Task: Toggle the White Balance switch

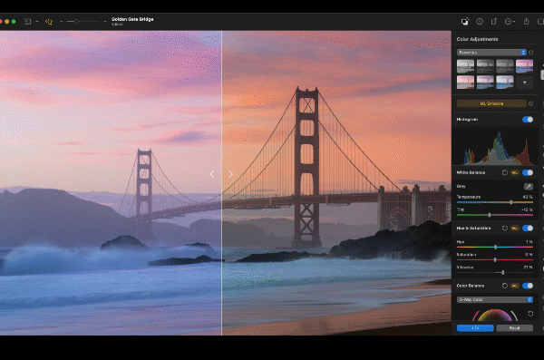Action: 528,172
